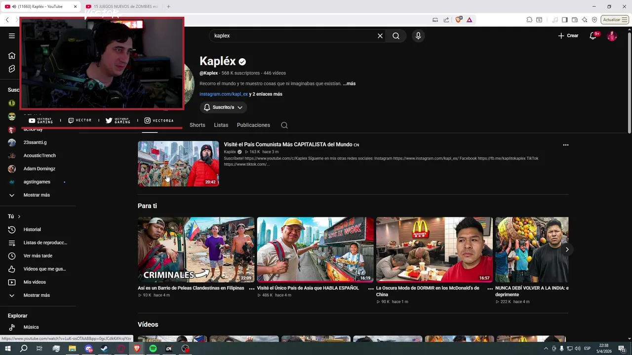632x355 pixels.
Task: Switch to Kapléx YouTube browser tab
Action: click(39, 6)
